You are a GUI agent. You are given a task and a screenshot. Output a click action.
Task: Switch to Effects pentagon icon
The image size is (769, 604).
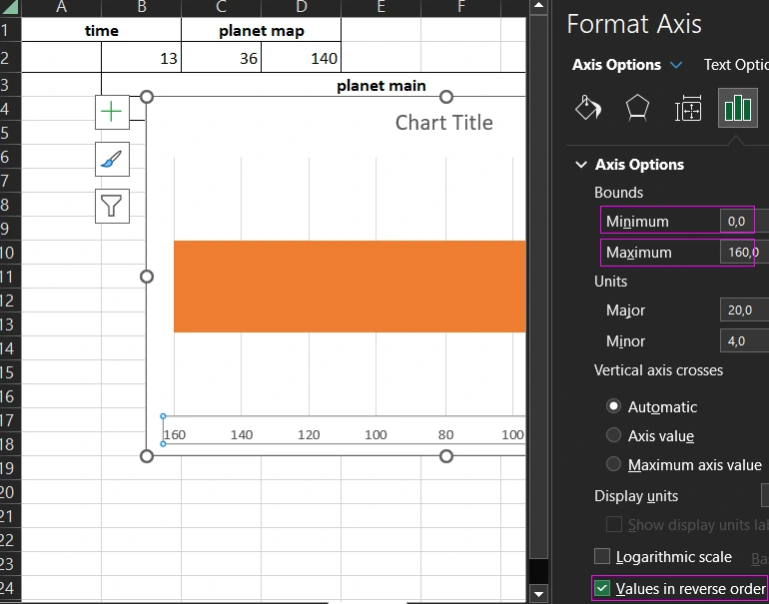(638, 109)
